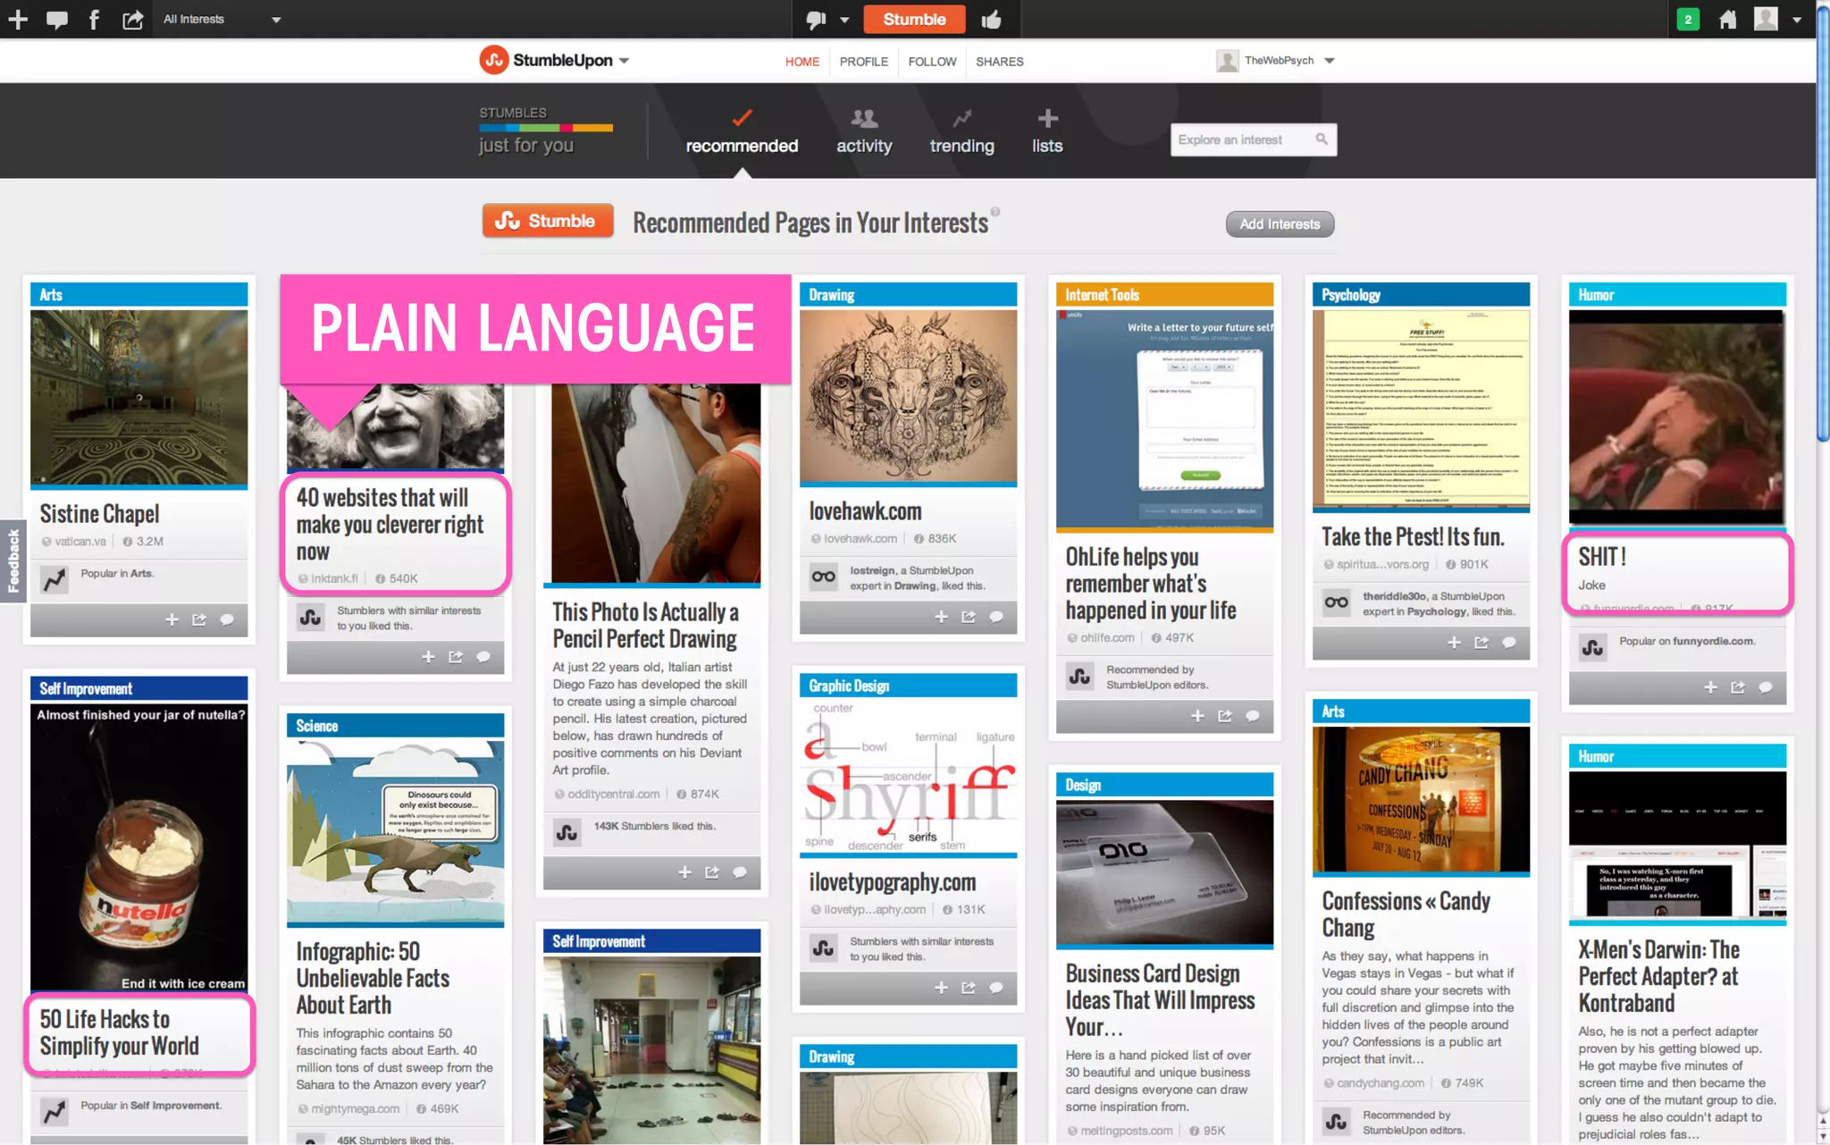Open Take the Ptest! Its fun. link
Image resolution: width=1830 pixels, height=1145 pixels.
coord(1413,537)
